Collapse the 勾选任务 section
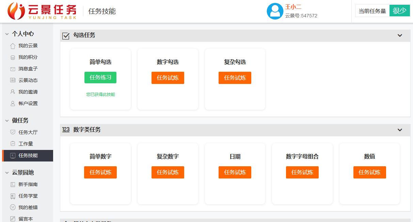413x222 pixels. coord(400,35)
